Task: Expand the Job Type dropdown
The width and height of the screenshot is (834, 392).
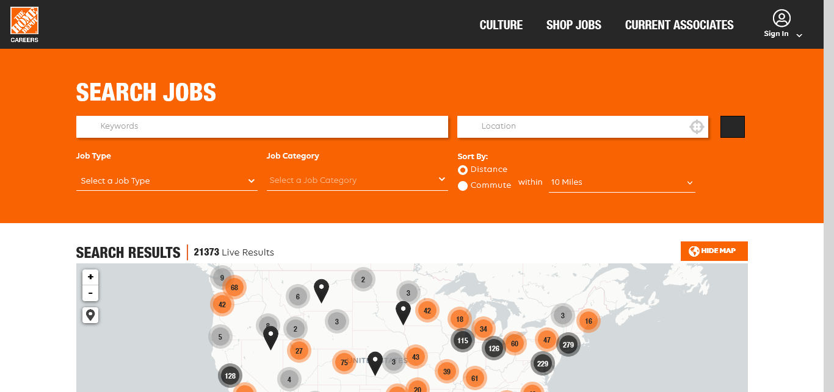Action: 167,181
